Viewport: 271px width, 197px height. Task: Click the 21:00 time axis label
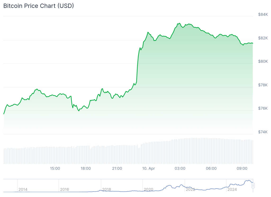click(117, 168)
